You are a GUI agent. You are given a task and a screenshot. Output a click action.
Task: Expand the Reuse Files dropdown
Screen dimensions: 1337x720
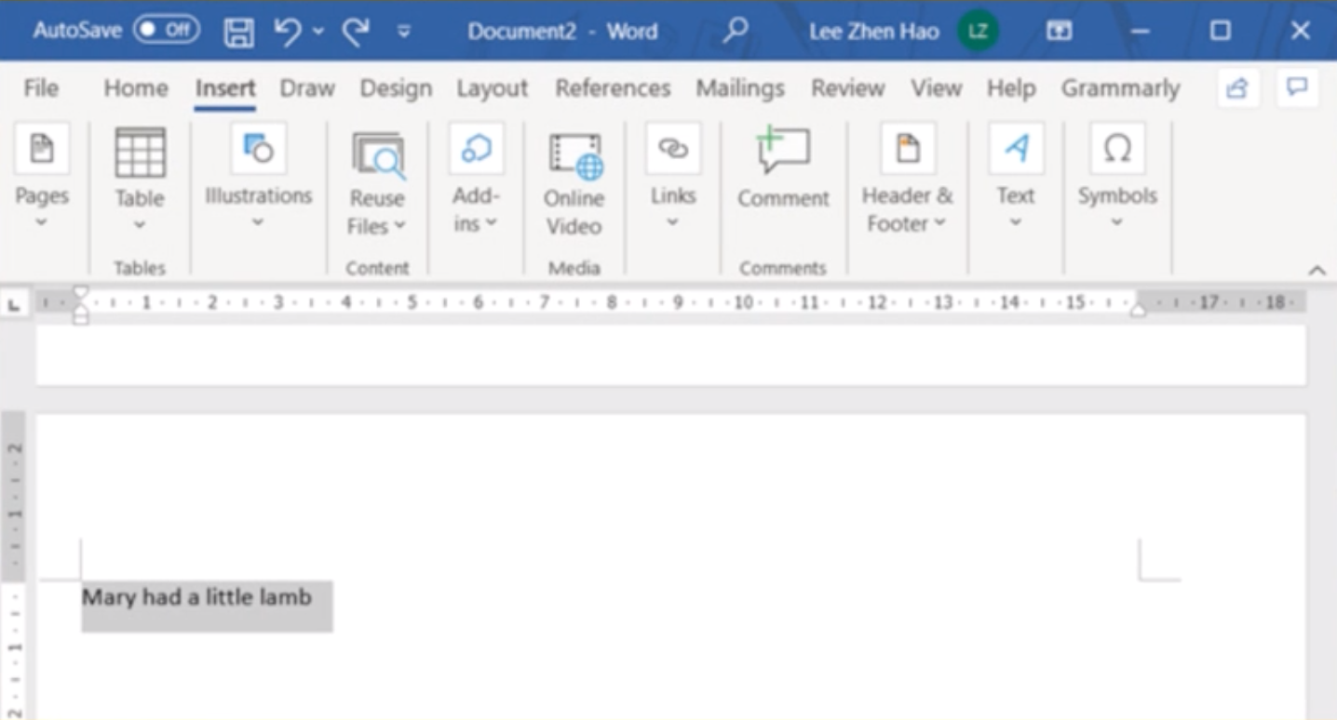point(399,225)
